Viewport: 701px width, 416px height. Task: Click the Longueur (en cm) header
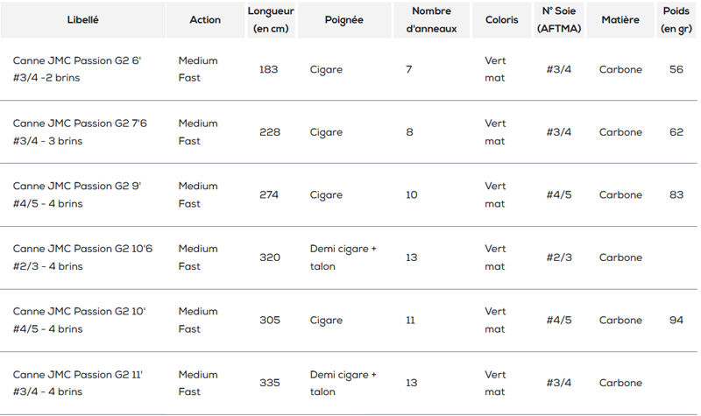tap(271, 19)
